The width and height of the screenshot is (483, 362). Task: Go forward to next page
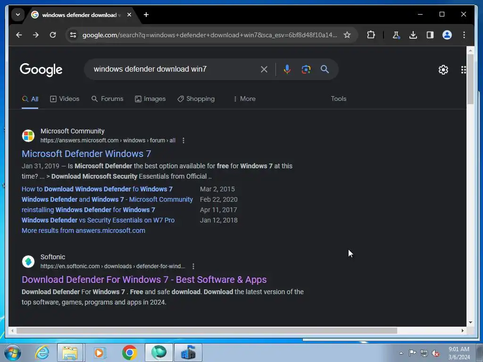pos(36,35)
